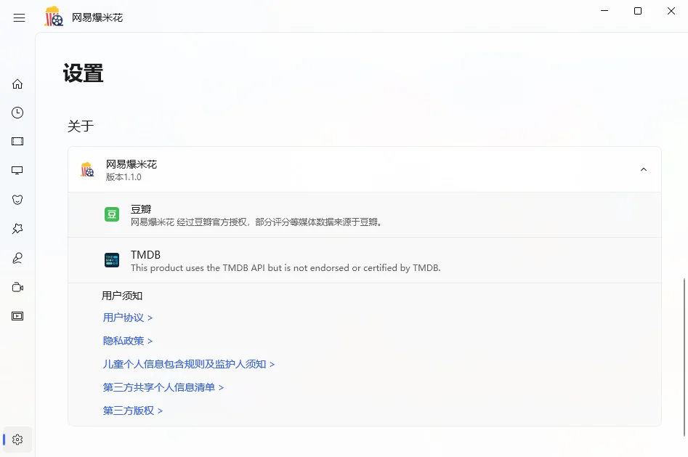Click the 版本1.1.0 version text
This screenshot has width=688, height=457.
click(124, 177)
